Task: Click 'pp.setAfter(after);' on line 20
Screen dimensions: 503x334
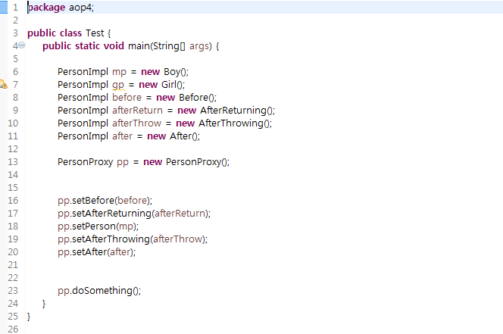Action: pos(96,252)
